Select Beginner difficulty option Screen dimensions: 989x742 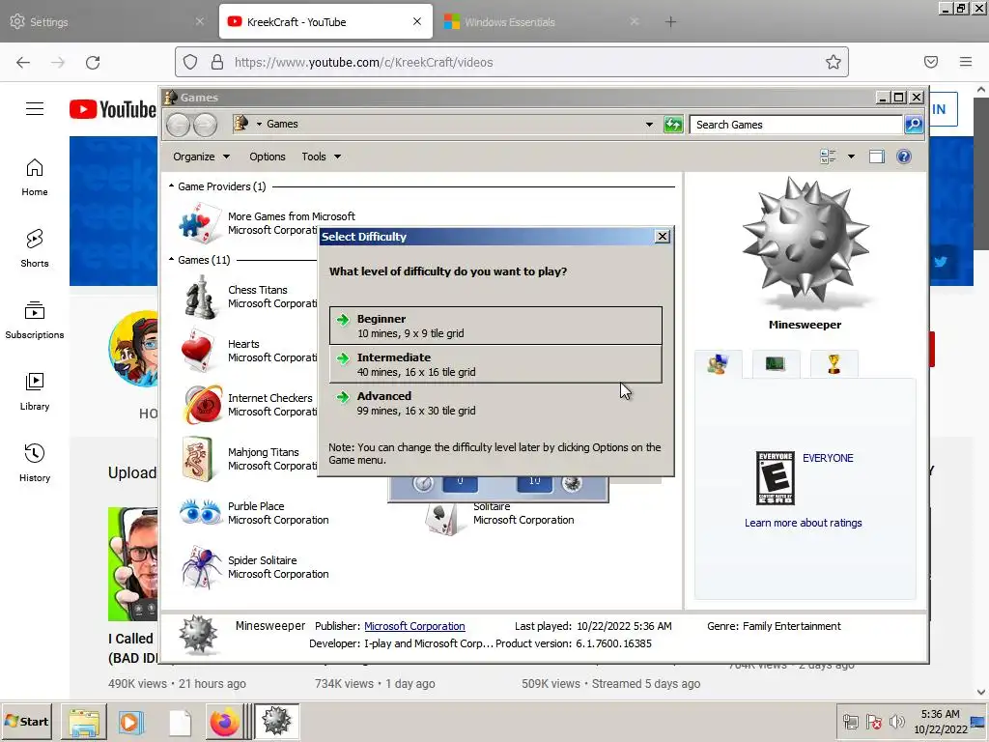point(495,326)
